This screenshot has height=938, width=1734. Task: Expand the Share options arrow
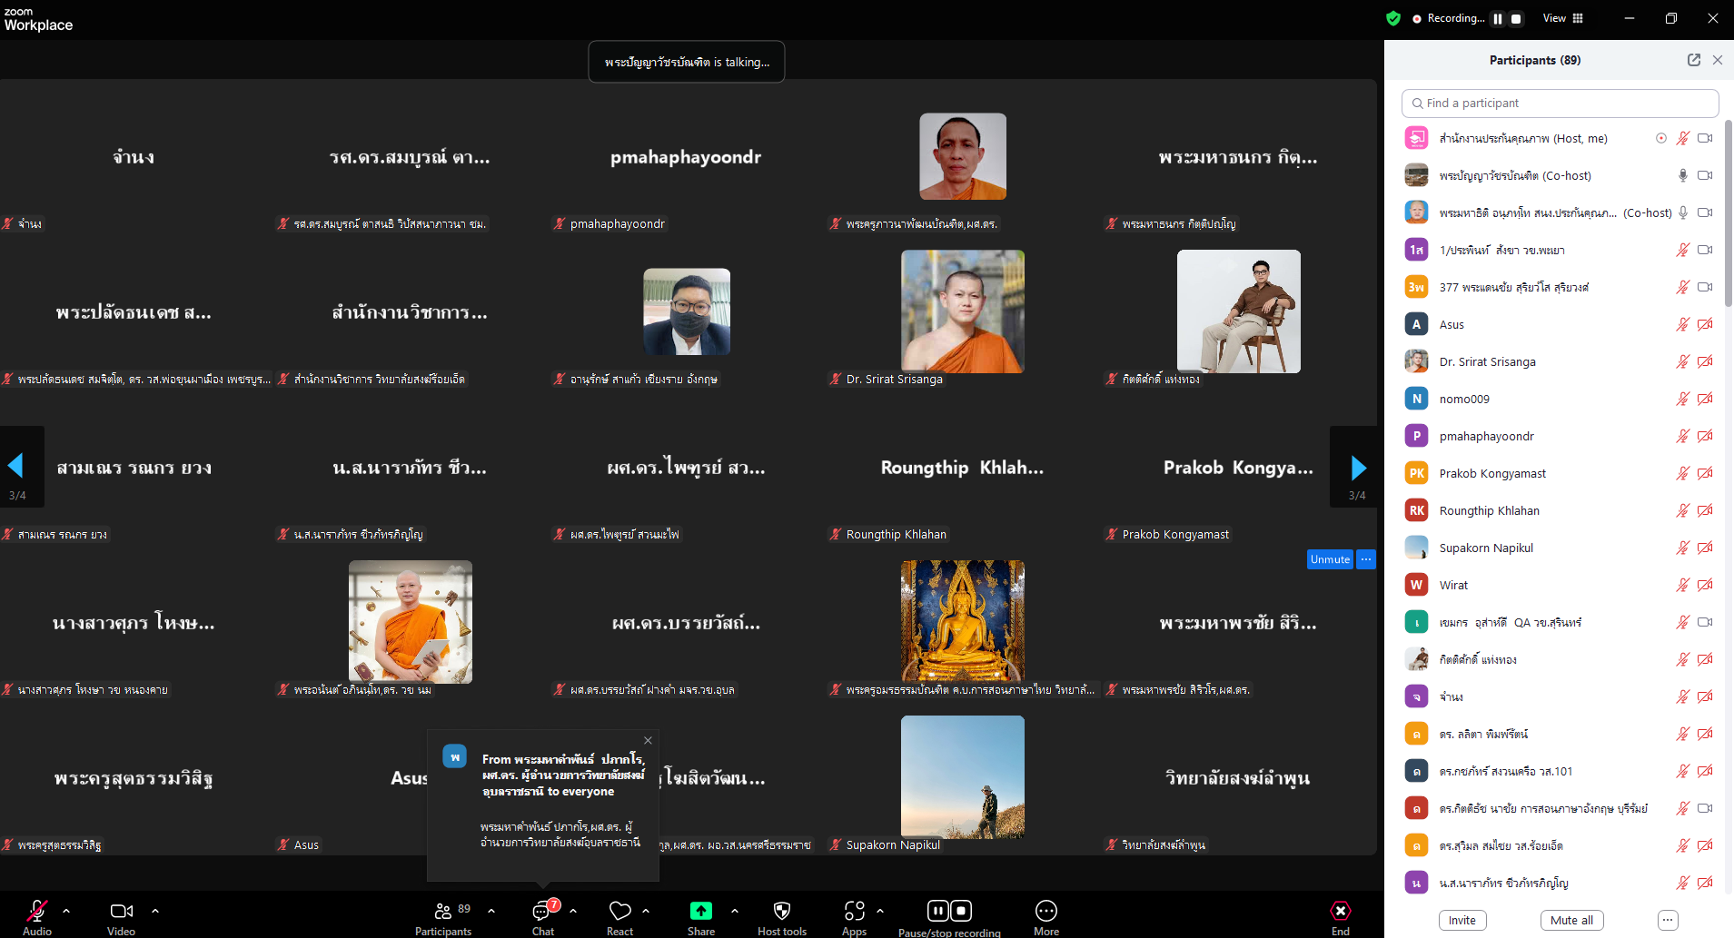tap(734, 910)
